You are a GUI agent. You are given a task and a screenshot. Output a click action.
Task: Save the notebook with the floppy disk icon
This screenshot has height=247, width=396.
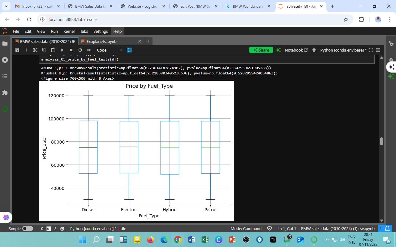click(17, 50)
